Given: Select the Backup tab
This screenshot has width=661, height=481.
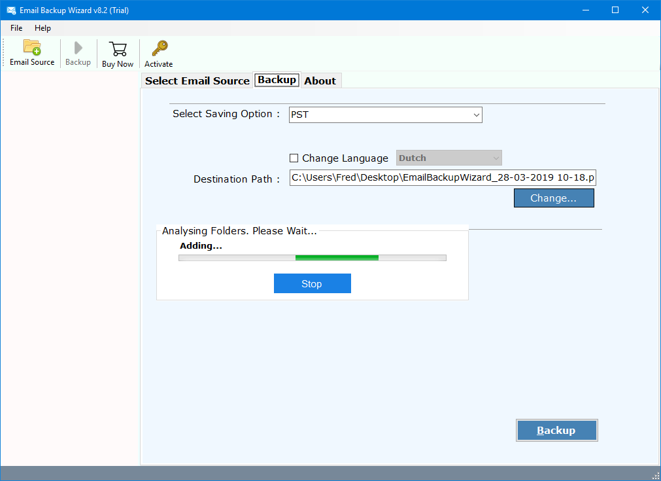Looking at the screenshot, I should click(277, 80).
